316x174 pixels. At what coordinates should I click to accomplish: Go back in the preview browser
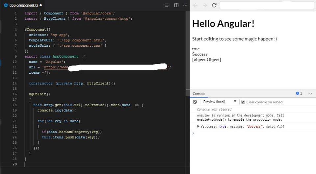pyautogui.click(x=195, y=5)
